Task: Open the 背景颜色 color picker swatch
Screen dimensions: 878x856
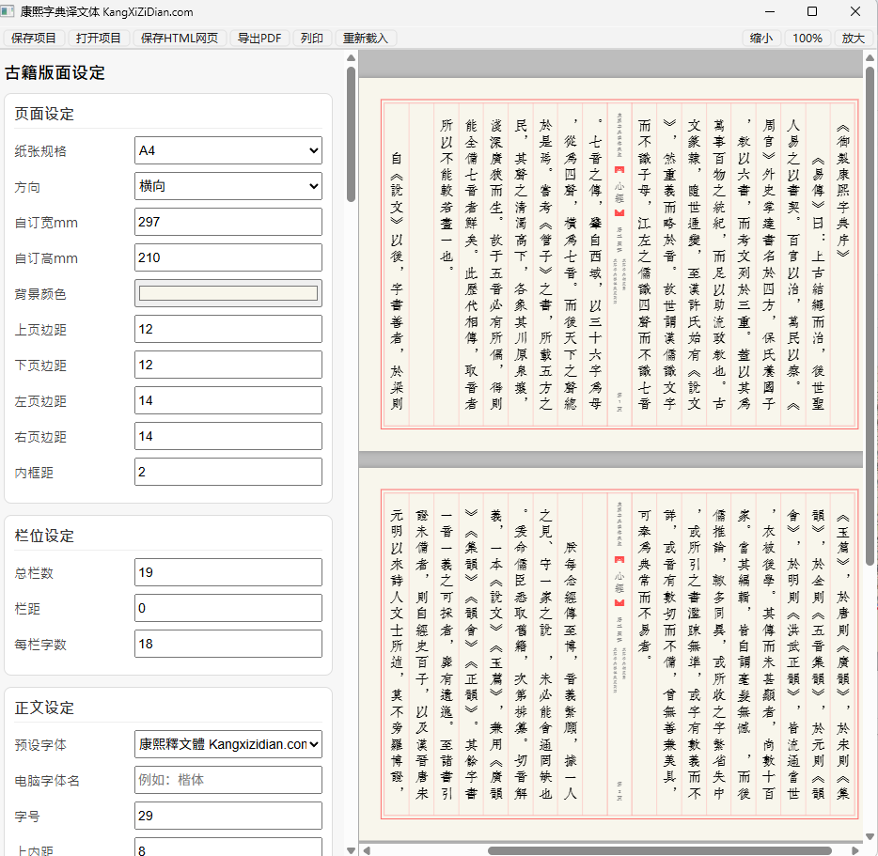Action: point(228,293)
